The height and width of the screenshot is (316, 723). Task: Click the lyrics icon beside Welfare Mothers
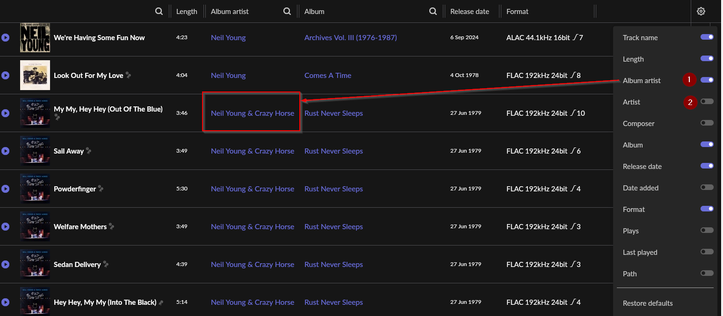[x=111, y=226]
